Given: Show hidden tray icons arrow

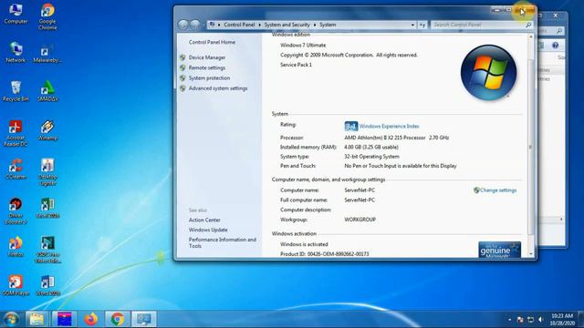Looking at the screenshot, I should click(509, 320).
